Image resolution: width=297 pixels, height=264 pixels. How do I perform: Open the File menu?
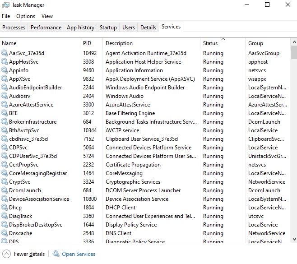pyautogui.click(x=6, y=16)
